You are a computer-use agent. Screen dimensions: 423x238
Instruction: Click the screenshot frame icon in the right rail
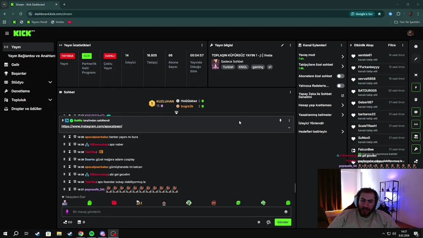coord(416,75)
